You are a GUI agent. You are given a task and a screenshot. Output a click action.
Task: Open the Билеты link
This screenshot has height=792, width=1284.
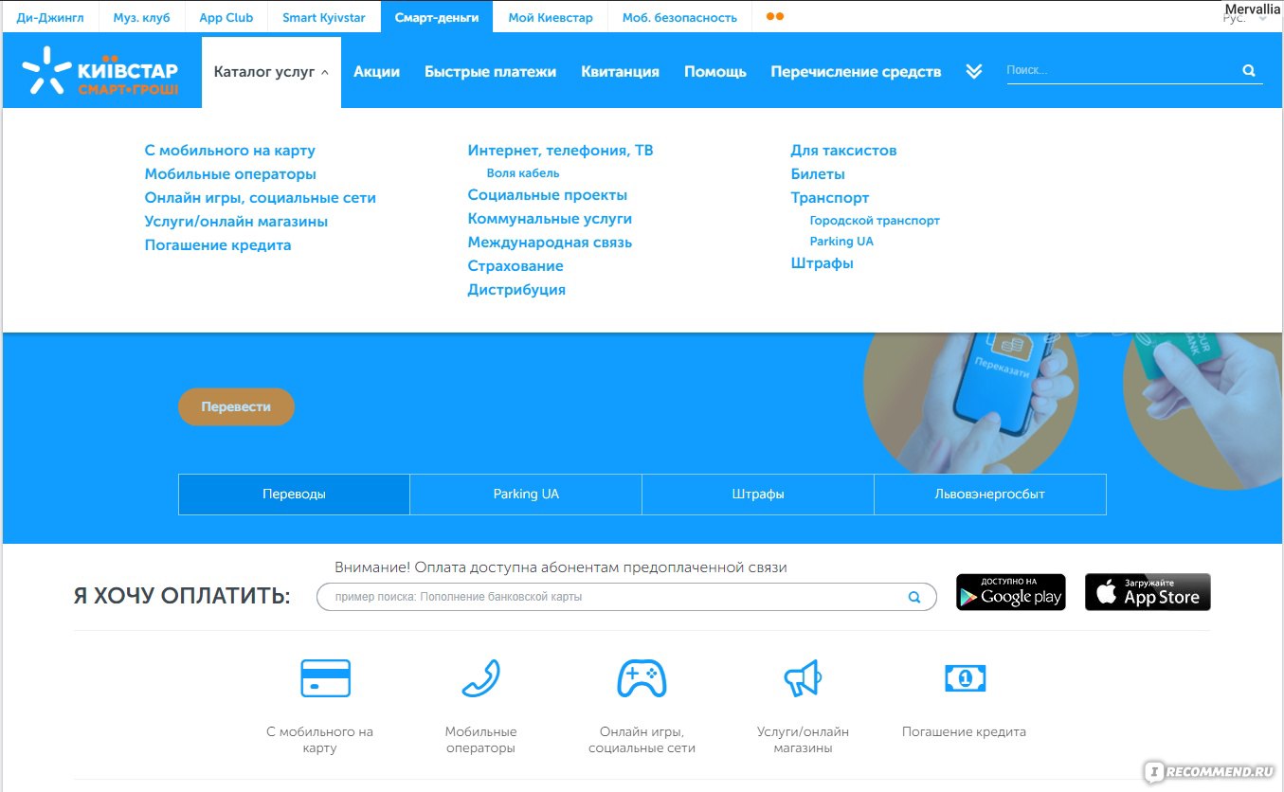tap(818, 174)
